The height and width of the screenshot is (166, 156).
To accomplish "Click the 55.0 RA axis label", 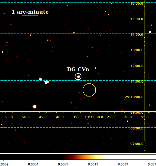I will coord(9,117).
